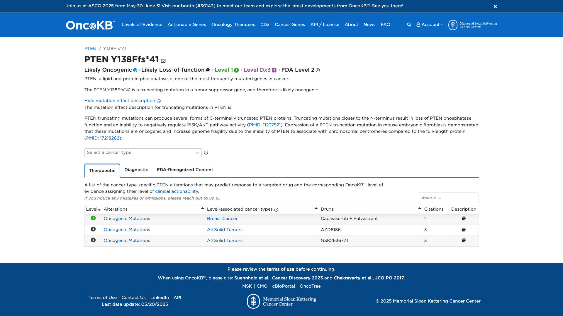
Task: Open Suehnholz et al. Cancer Discovery 2023 citation
Action: (x=279, y=278)
